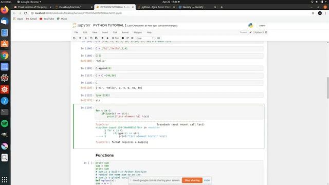Run the selected cell

tap(115, 38)
